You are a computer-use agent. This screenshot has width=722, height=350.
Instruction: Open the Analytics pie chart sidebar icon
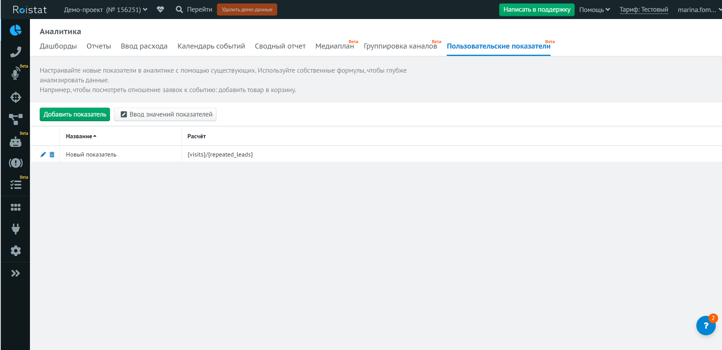pyautogui.click(x=16, y=30)
